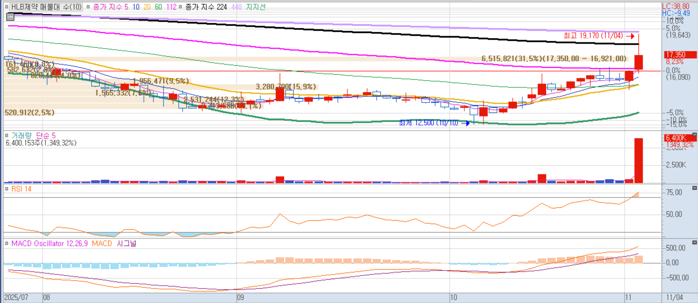Click the 1,956,471(9.5%) volume profile label
The height and width of the screenshot is (303, 698).
[x=161, y=81]
